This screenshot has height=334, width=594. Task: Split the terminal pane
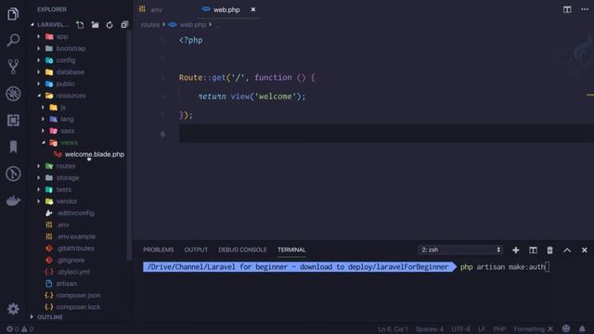point(533,250)
